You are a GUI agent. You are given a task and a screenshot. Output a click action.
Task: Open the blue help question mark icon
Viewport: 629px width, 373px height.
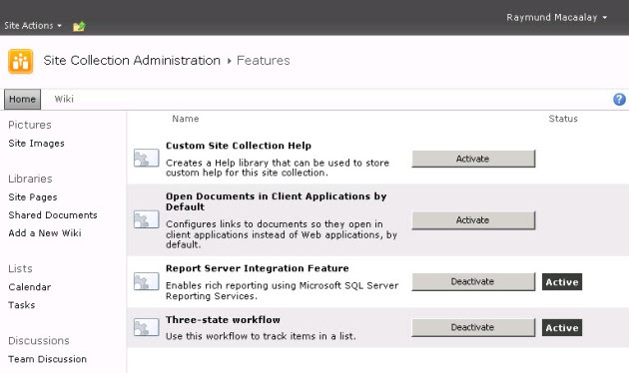[619, 99]
